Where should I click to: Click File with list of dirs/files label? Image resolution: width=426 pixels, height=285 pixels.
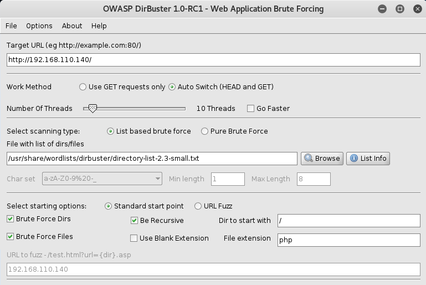pyautogui.click(x=45, y=144)
